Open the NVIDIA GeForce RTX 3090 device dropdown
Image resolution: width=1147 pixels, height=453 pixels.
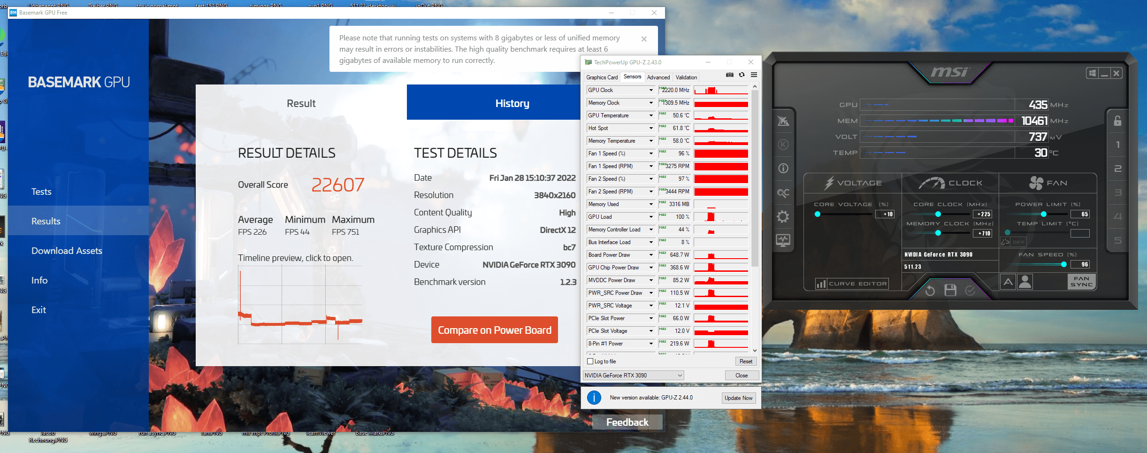[633, 376]
